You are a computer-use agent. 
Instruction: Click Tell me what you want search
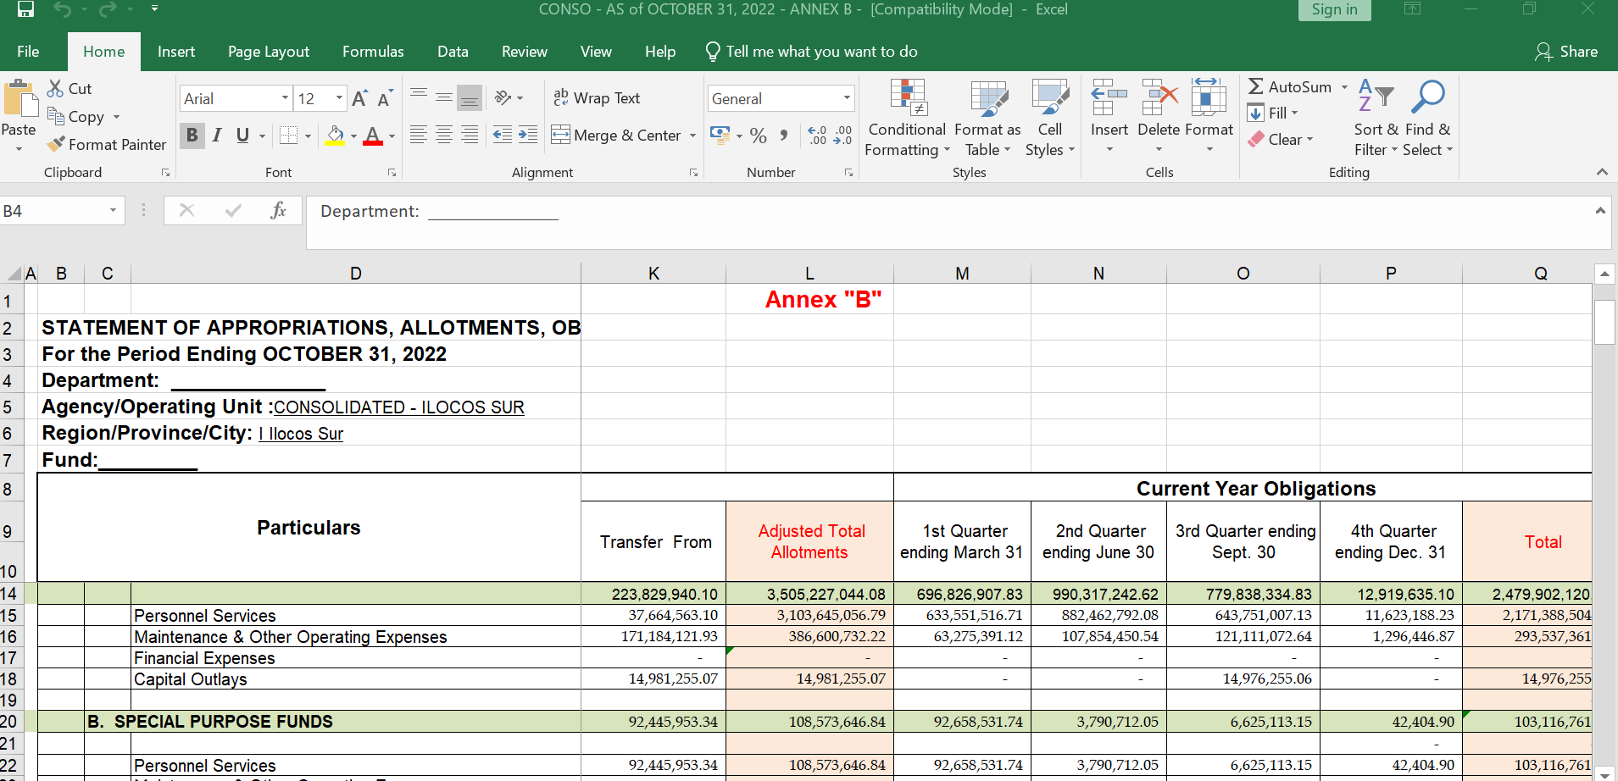tap(812, 52)
